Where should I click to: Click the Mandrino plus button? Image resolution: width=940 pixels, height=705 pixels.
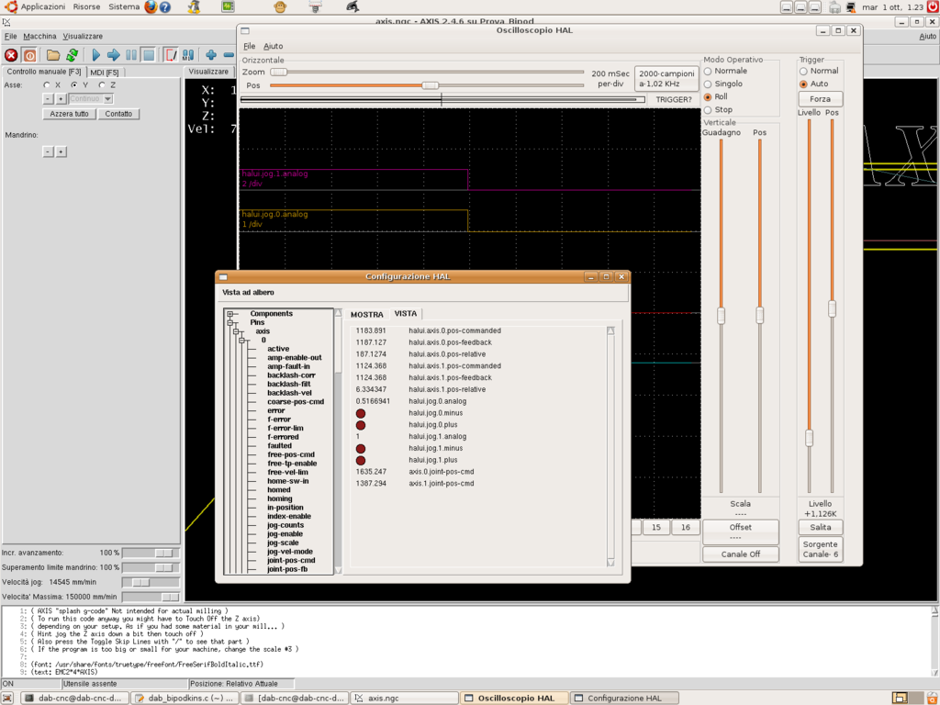pos(61,152)
